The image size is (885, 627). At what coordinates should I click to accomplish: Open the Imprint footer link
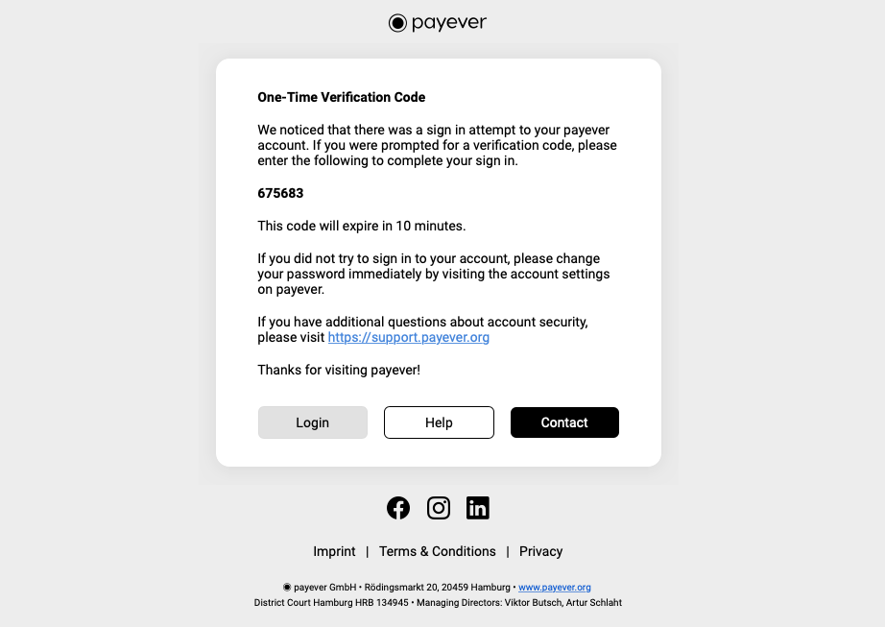334,551
